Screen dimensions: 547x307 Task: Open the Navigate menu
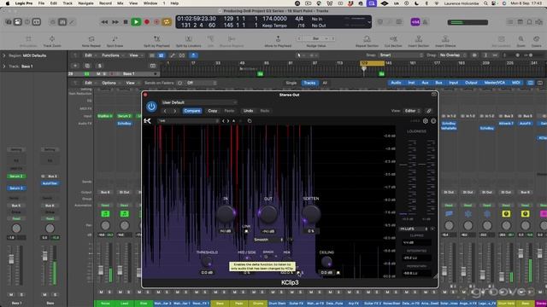[85, 3]
